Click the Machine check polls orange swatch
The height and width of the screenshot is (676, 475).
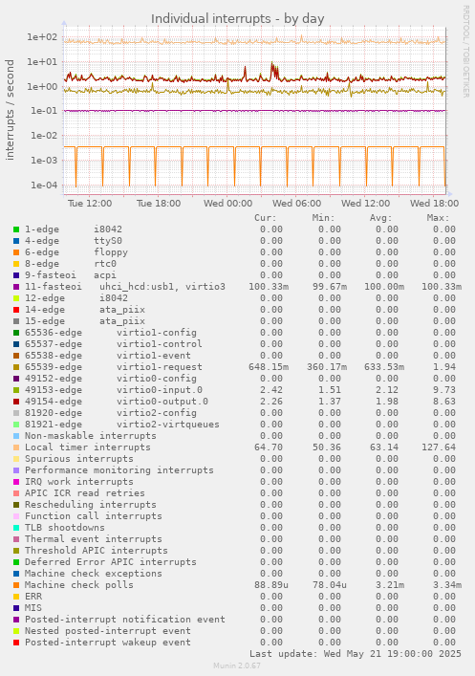(x=16, y=585)
